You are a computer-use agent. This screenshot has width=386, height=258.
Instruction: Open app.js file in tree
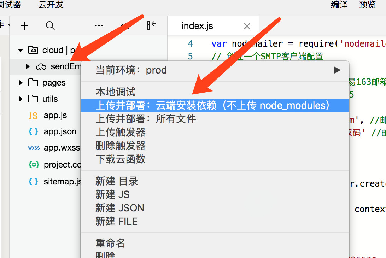coord(55,116)
